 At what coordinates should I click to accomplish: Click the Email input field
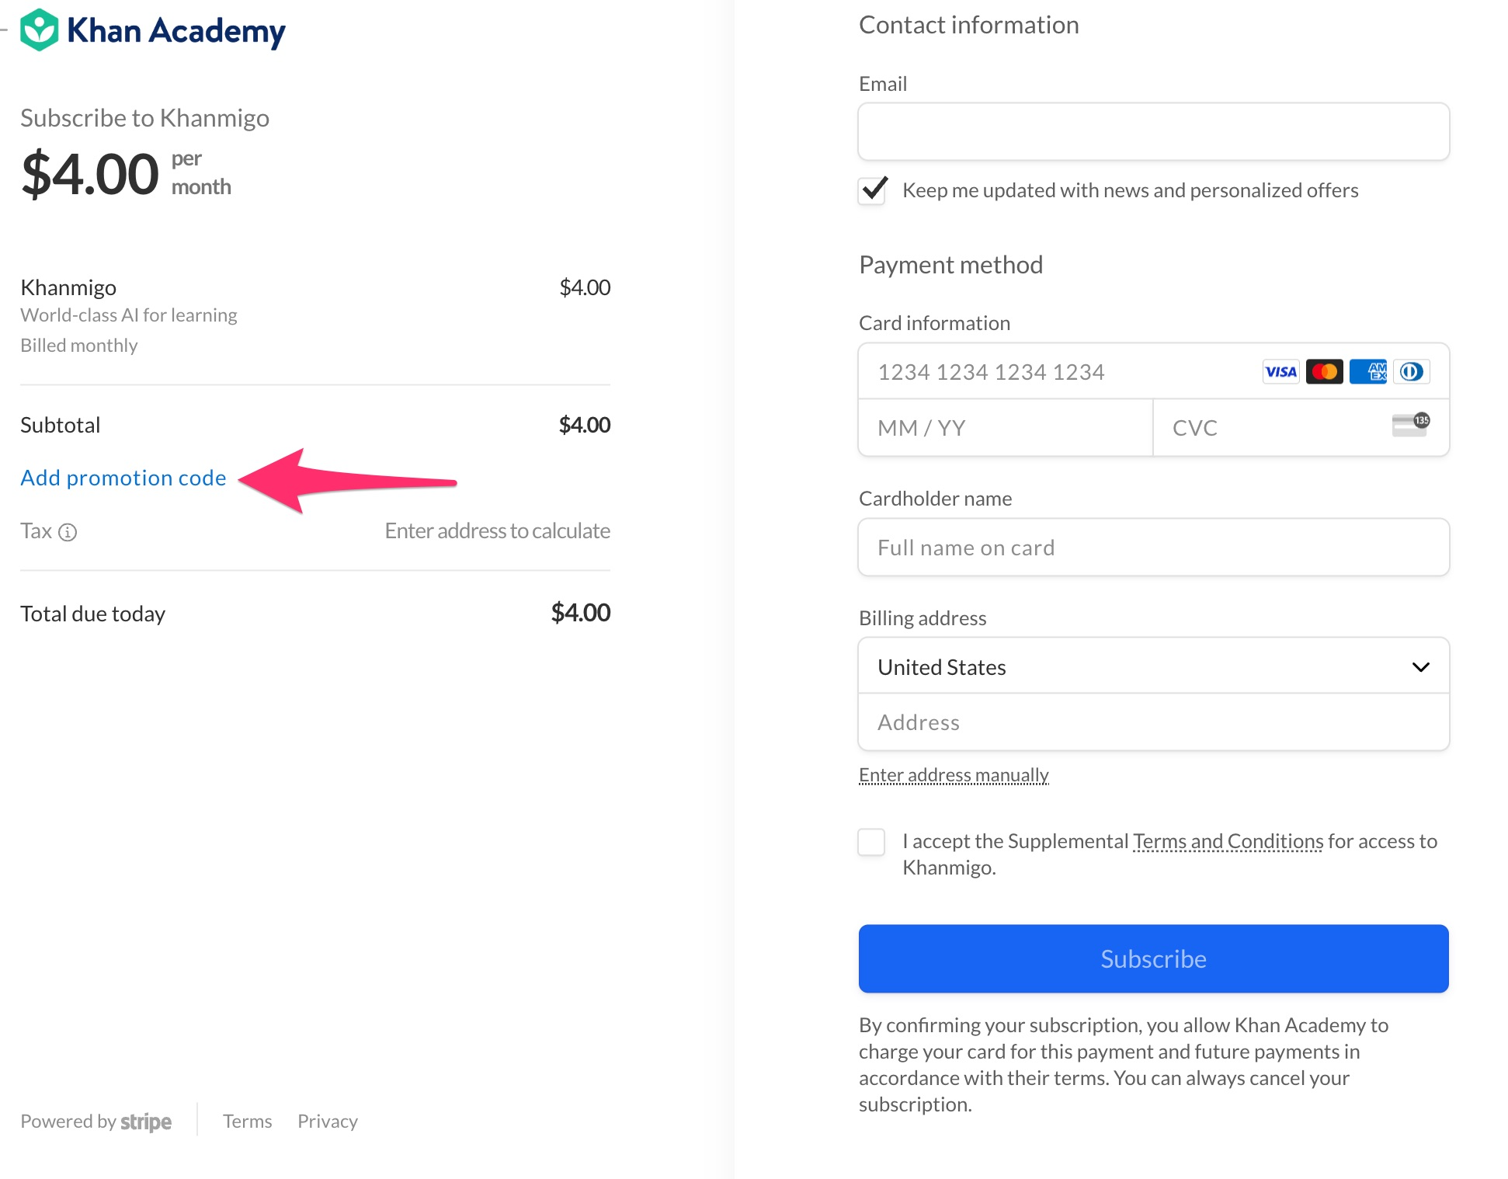coord(1153,131)
